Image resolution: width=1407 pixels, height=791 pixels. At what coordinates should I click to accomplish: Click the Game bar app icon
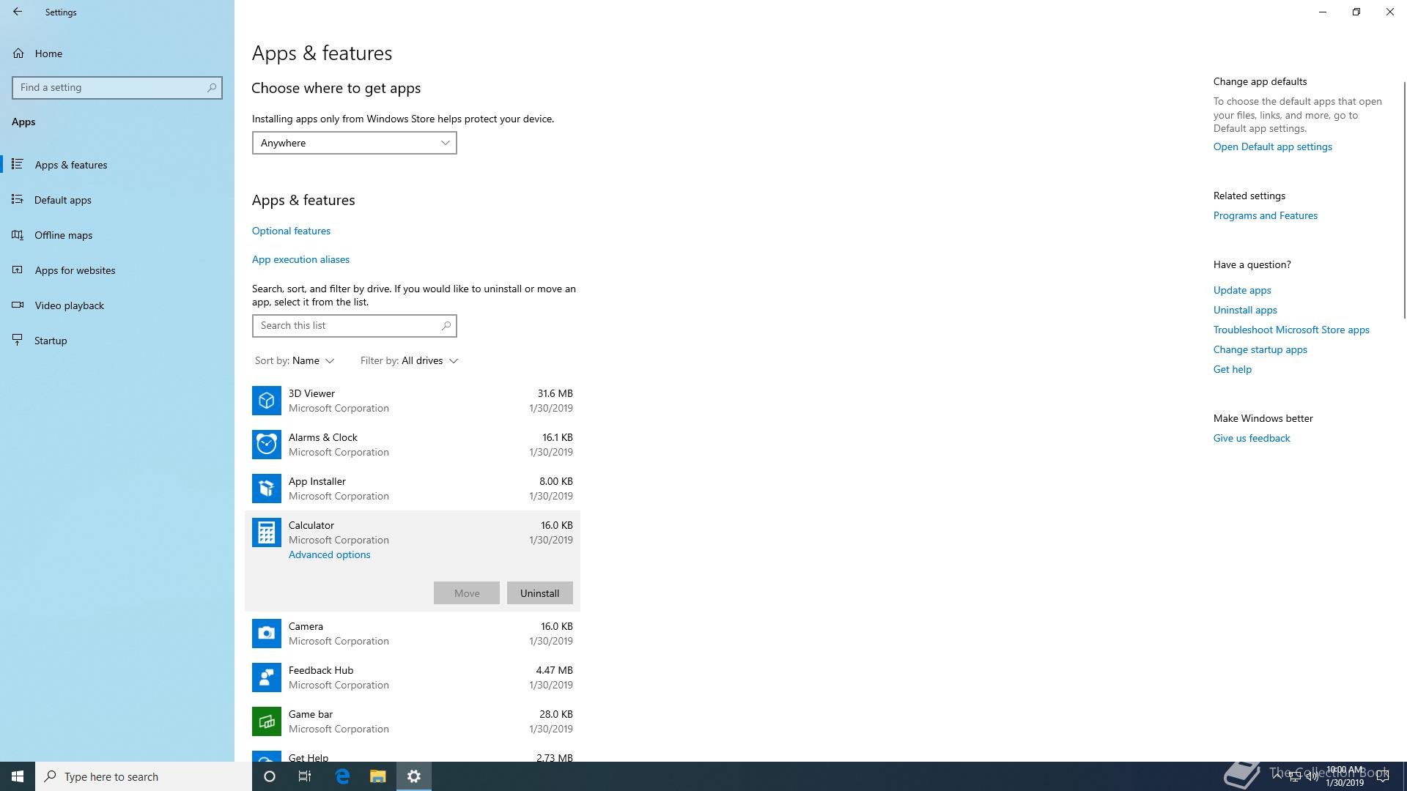pyautogui.click(x=267, y=721)
